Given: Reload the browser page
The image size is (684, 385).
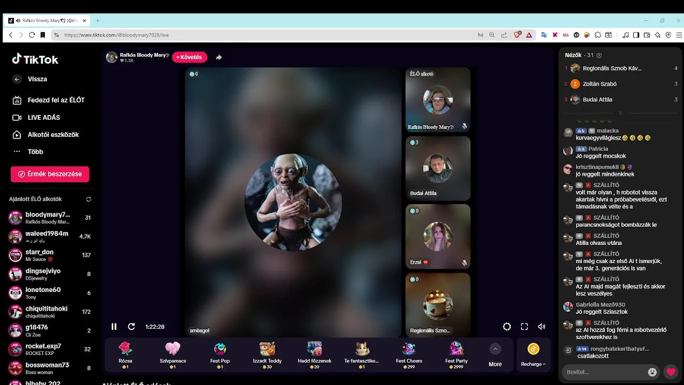Looking at the screenshot, I should pyautogui.click(x=32, y=35).
